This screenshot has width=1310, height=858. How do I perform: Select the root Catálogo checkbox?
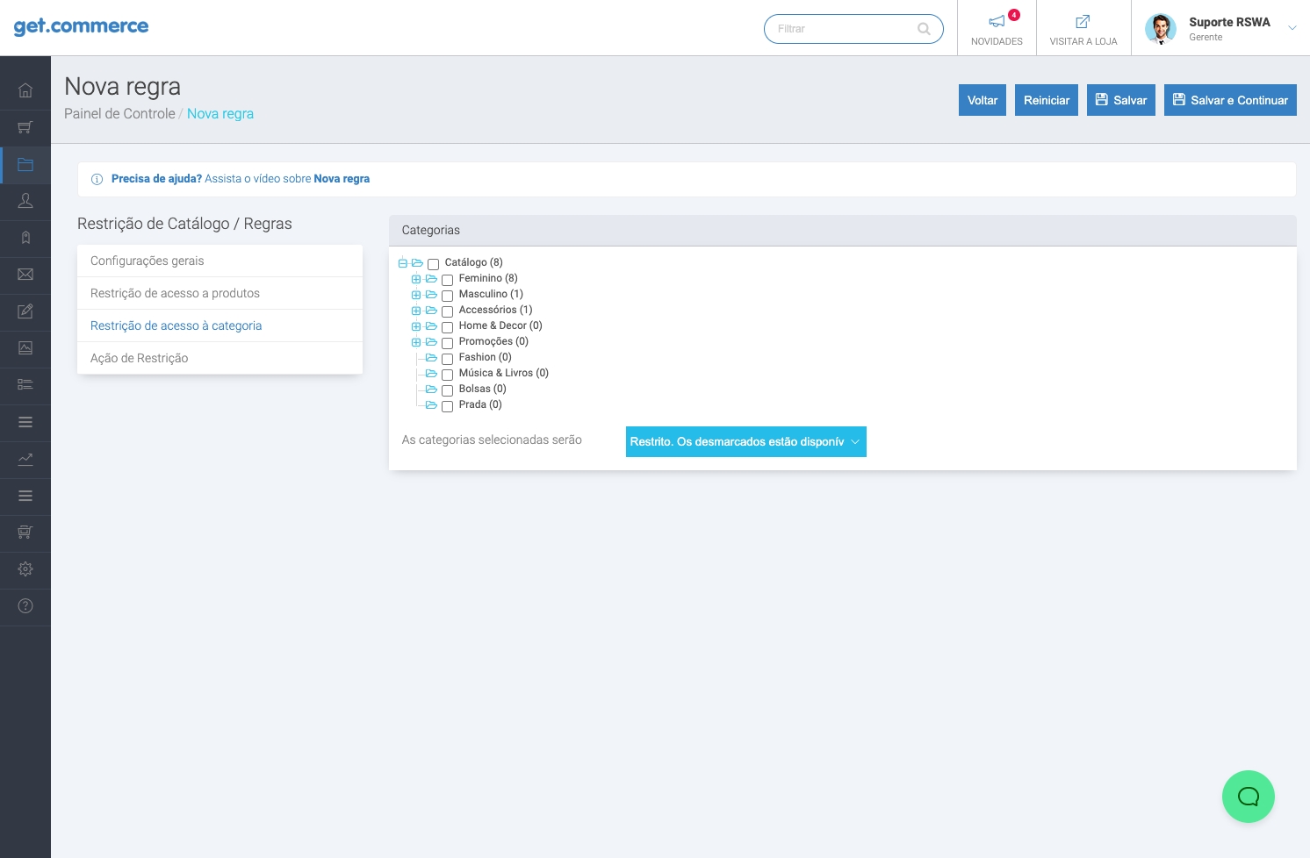(x=433, y=264)
